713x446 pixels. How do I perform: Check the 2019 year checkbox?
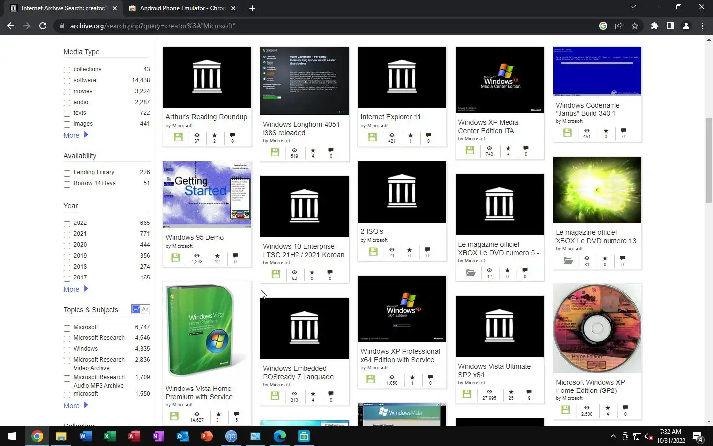tap(67, 257)
